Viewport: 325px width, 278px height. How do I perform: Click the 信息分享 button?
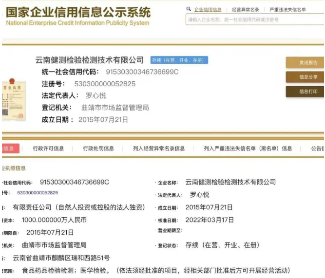click(x=305, y=77)
